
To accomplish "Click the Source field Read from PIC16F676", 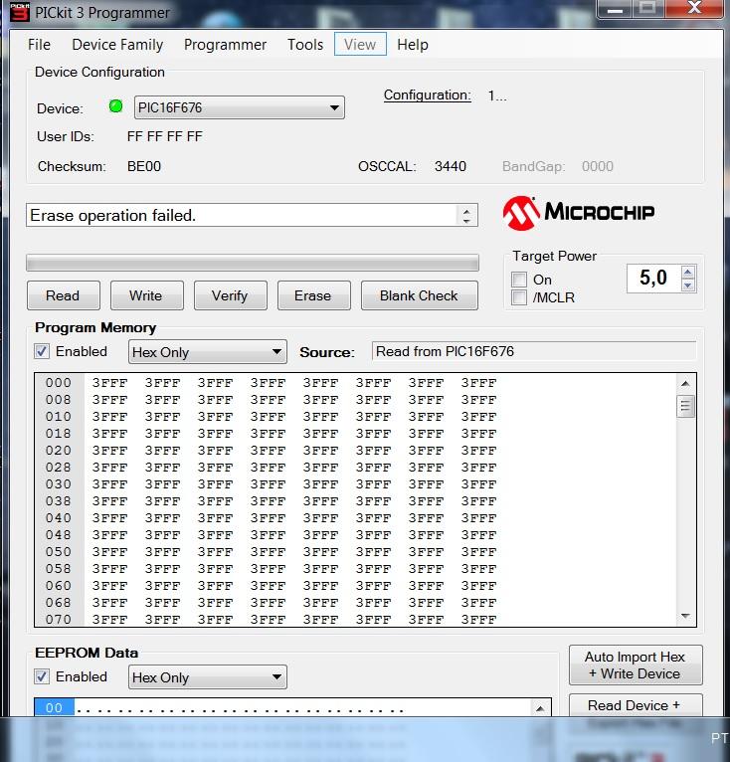I will [x=534, y=351].
